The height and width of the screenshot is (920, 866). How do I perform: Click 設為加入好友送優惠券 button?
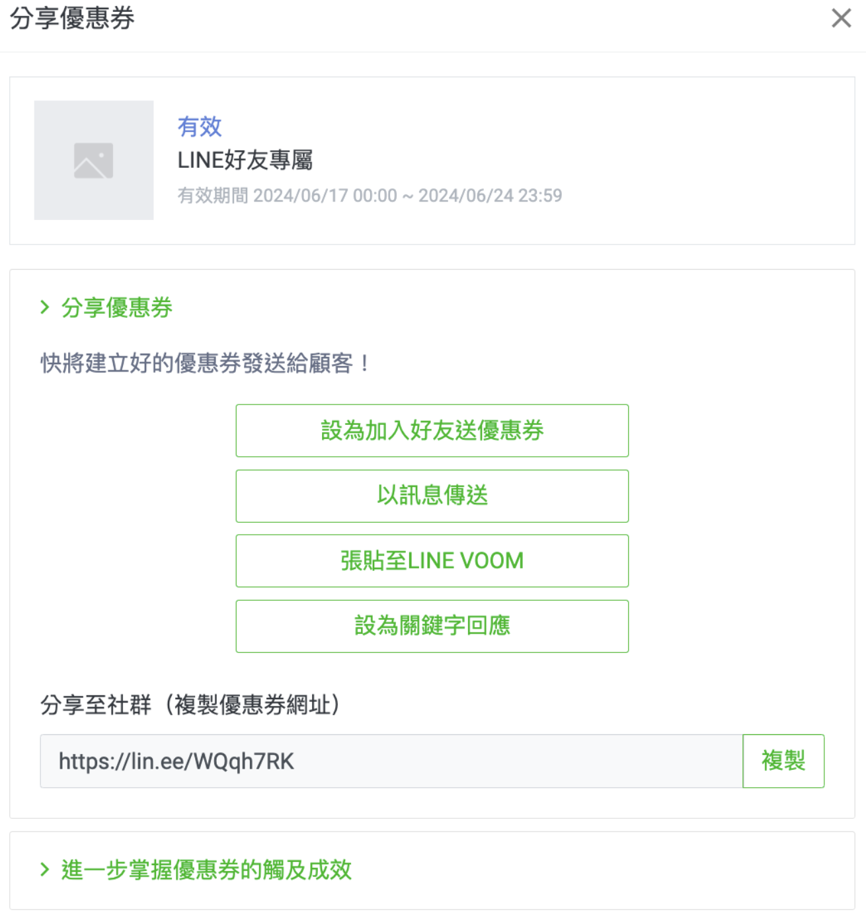point(432,430)
